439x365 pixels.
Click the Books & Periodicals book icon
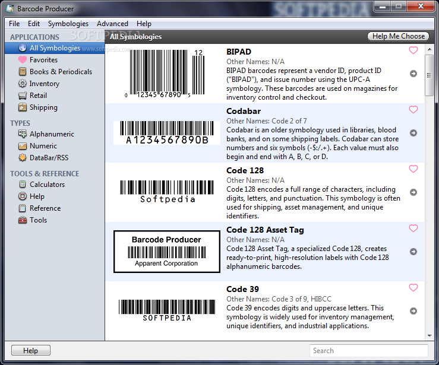pyautogui.click(x=23, y=72)
